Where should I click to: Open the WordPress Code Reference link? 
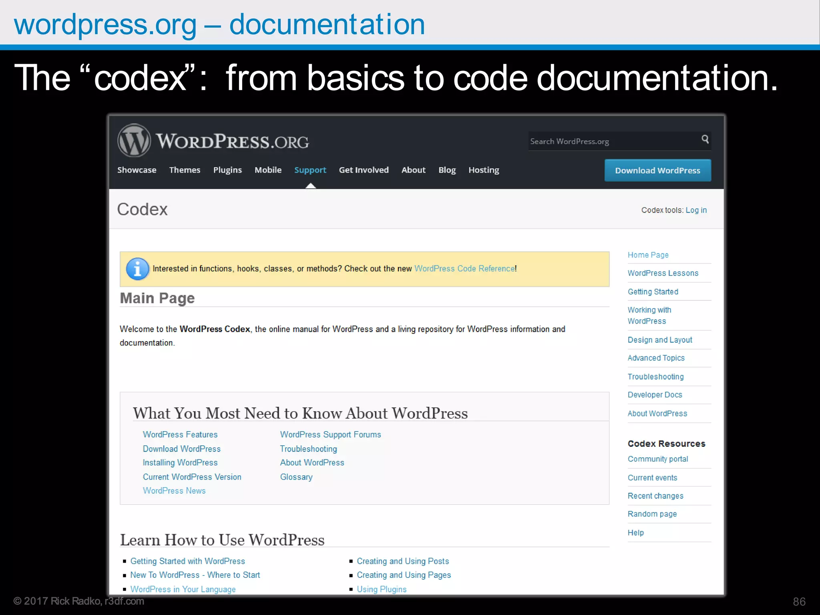pos(464,269)
